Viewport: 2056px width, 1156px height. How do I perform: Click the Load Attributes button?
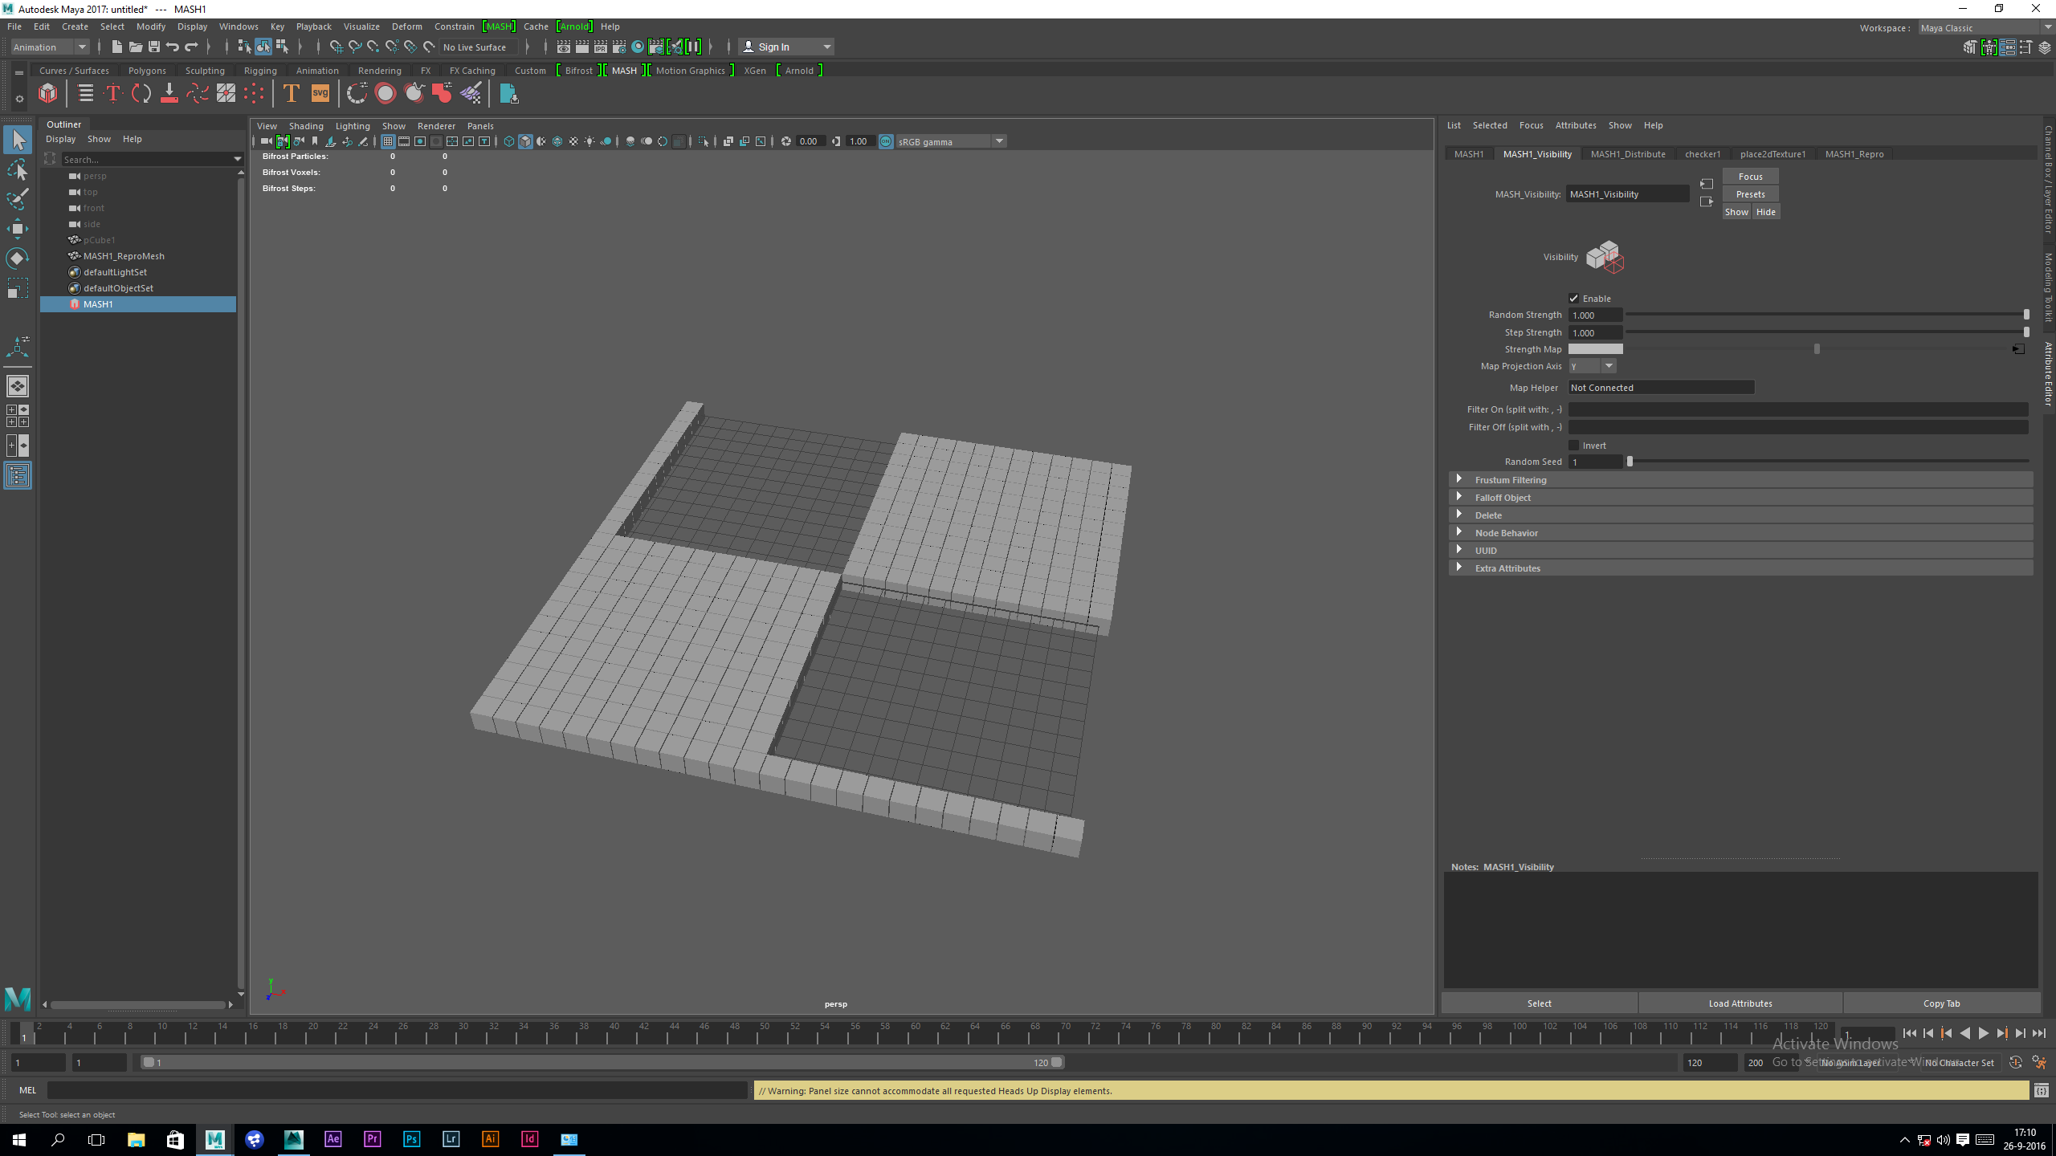click(x=1740, y=1003)
